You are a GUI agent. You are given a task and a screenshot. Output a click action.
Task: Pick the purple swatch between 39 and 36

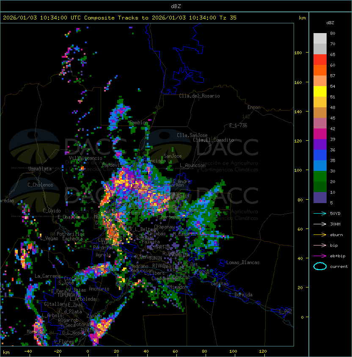point(320,145)
